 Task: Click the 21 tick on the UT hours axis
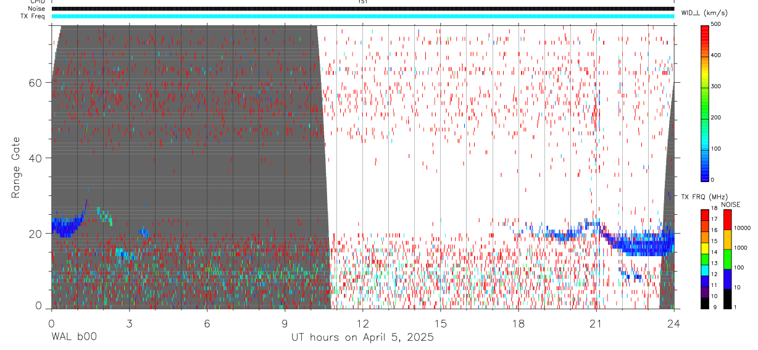[x=596, y=322]
